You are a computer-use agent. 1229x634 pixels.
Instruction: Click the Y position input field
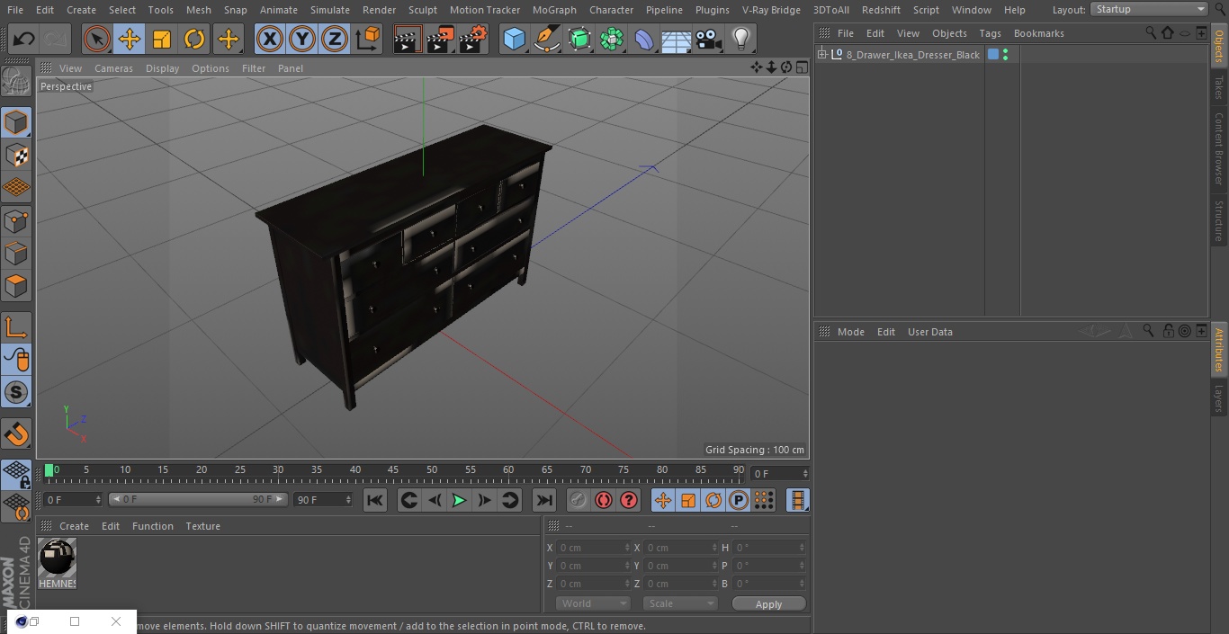pyautogui.click(x=592, y=566)
